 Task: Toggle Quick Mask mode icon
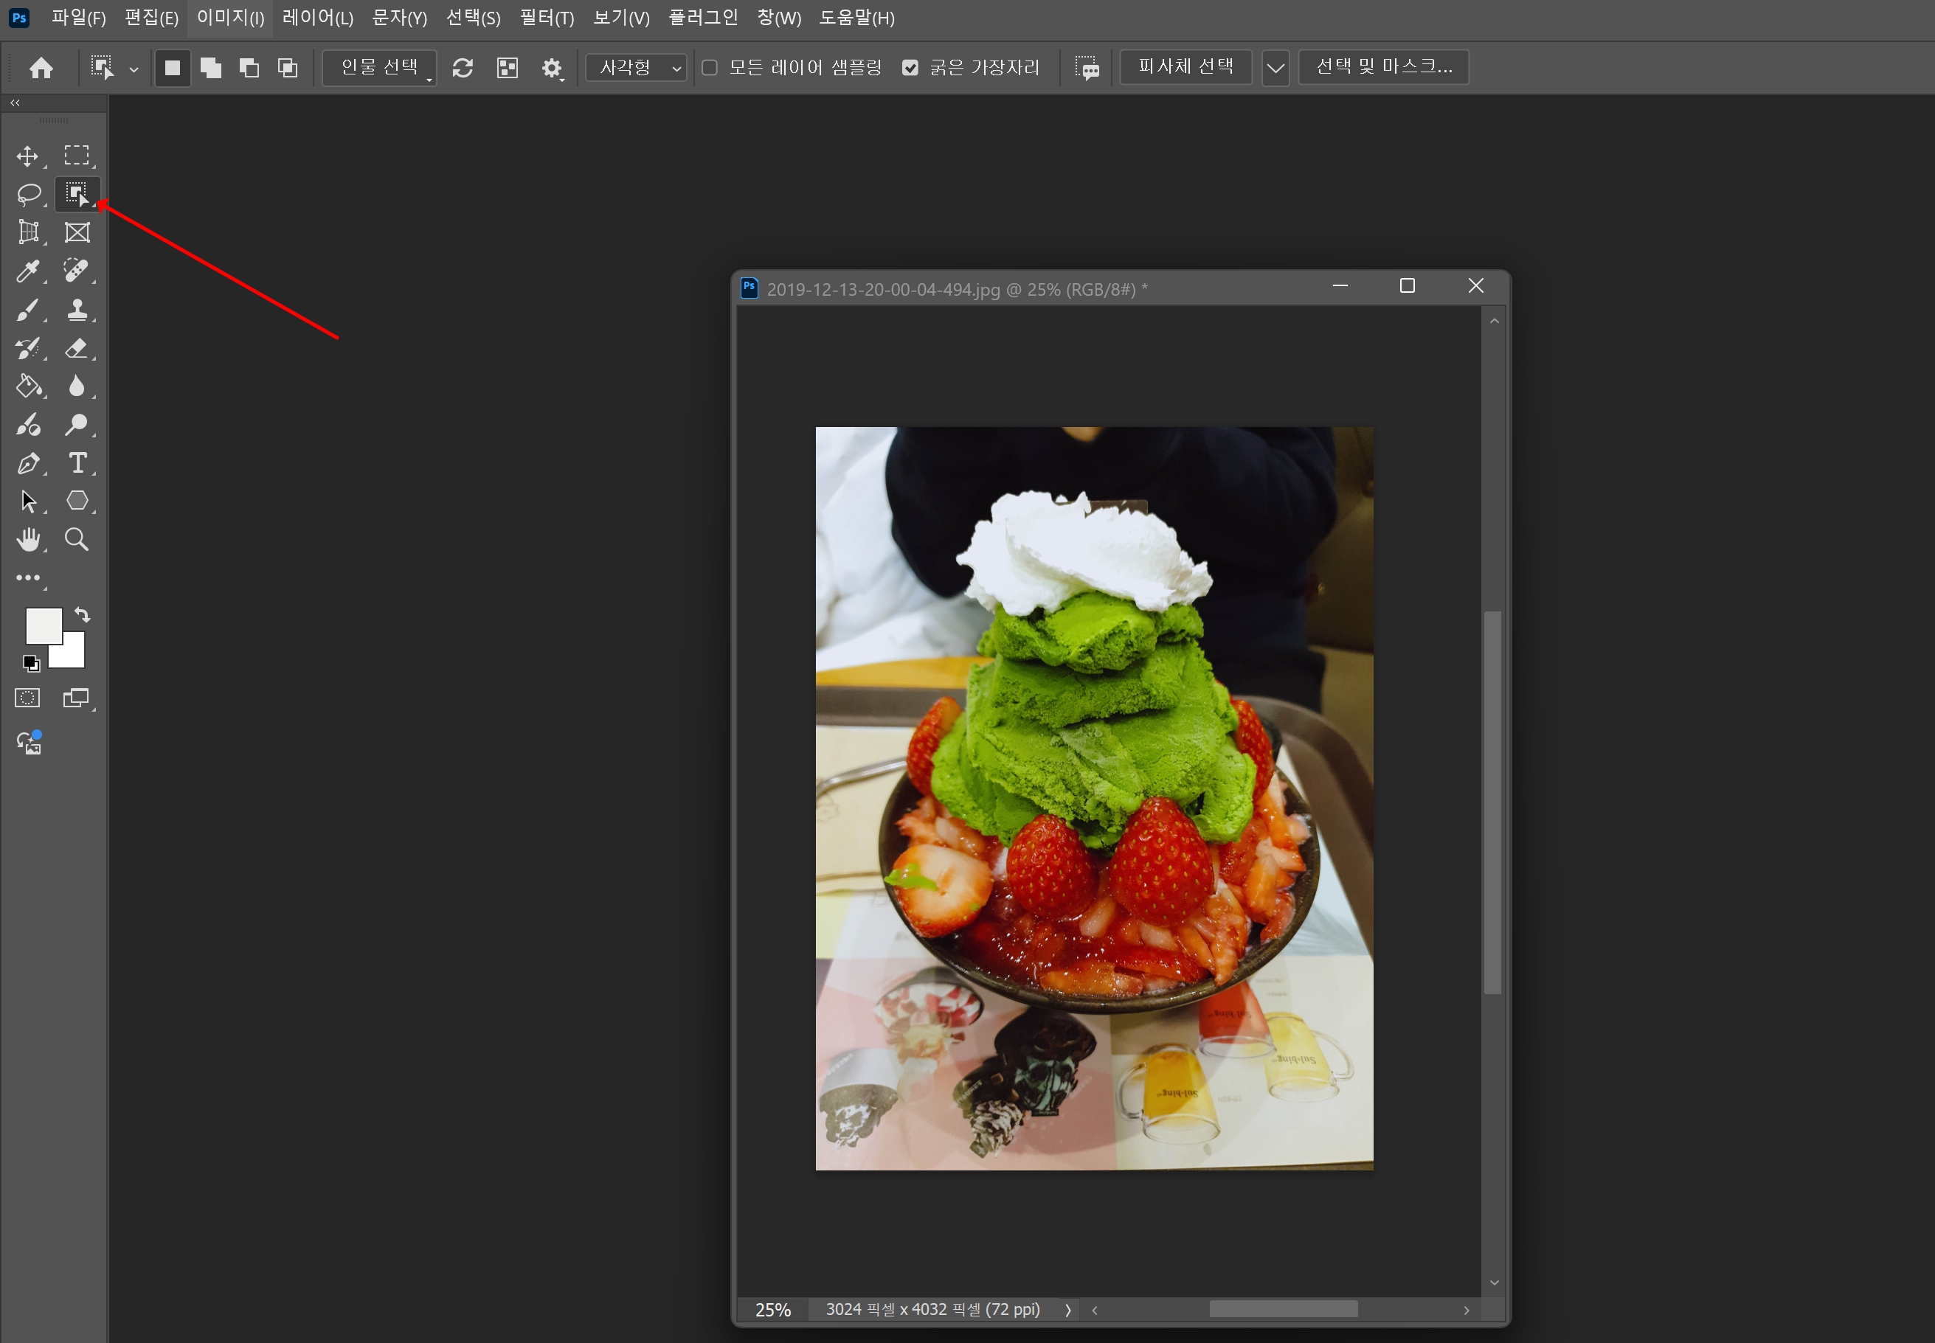click(28, 698)
